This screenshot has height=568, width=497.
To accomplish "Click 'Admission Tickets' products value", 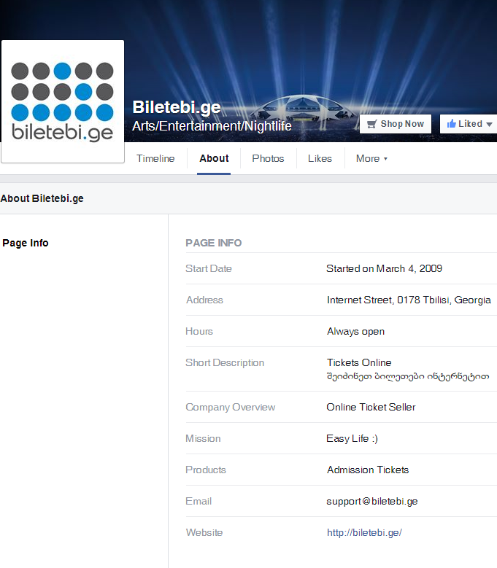I will [368, 470].
